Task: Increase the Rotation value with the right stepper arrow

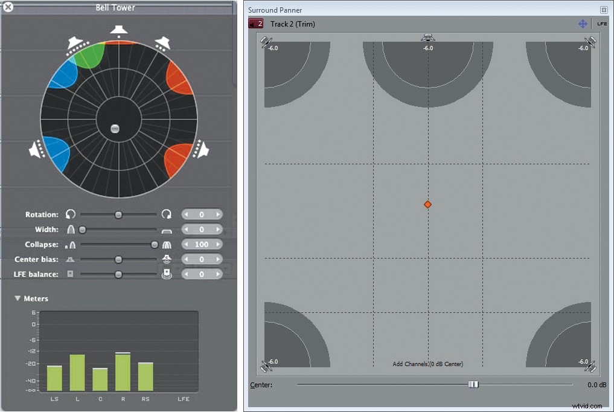Action: (217, 214)
